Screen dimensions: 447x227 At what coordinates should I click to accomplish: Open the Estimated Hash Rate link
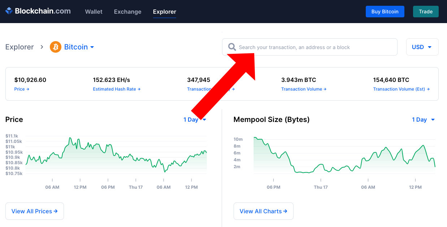pos(117,89)
